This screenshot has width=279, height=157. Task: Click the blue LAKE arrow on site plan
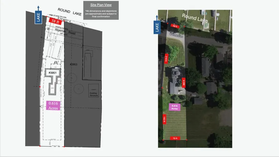[38, 17]
